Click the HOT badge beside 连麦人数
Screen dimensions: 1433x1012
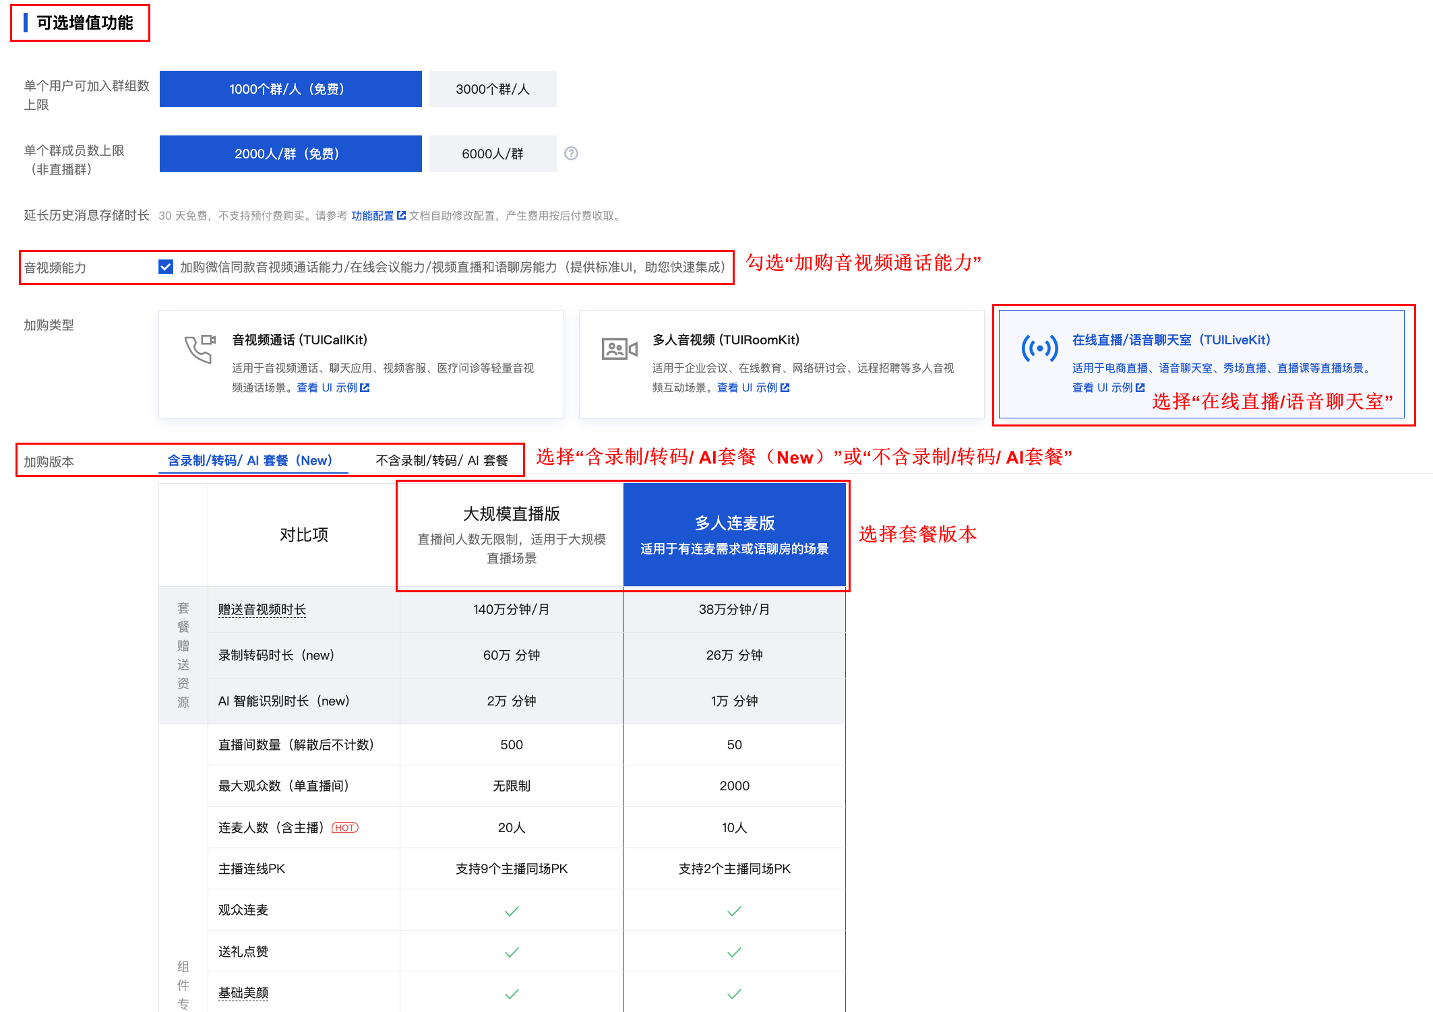345,827
